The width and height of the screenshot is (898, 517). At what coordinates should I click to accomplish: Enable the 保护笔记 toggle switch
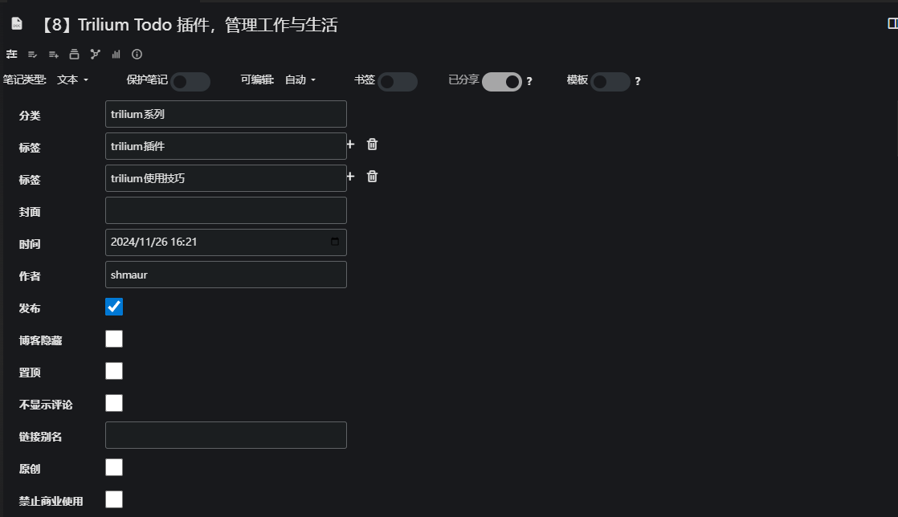[190, 81]
